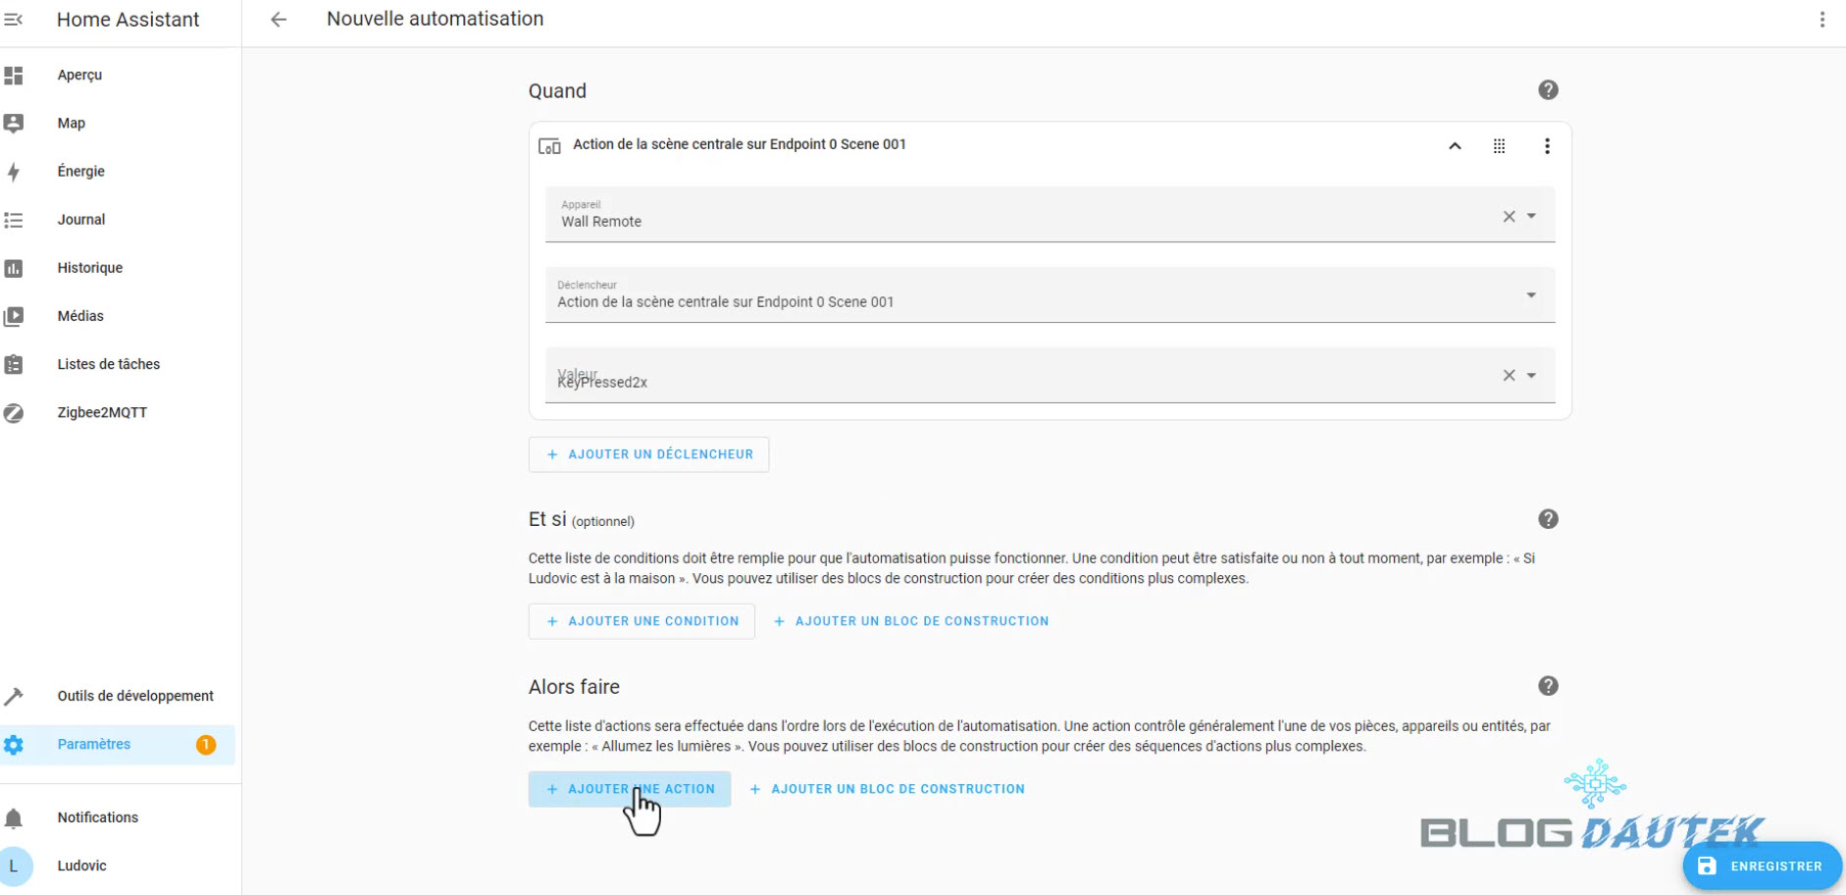Viewport: 1846px width, 895px height.
Task: Open the top-right overflow menu
Action: coord(1821,20)
